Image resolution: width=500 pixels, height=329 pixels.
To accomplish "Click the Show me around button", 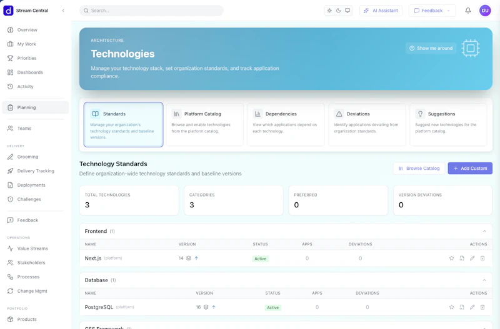I will pyautogui.click(x=431, y=49).
